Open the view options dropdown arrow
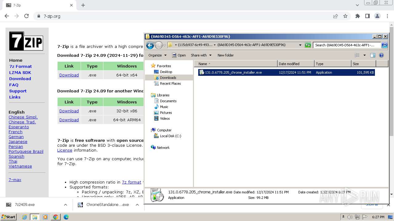This screenshot has width=394, height=221. point(364,55)
